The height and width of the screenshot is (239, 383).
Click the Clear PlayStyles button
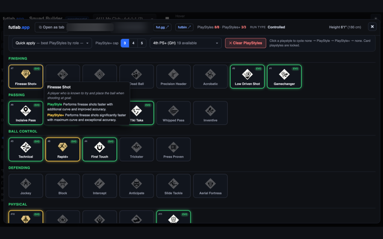[245, 43]
